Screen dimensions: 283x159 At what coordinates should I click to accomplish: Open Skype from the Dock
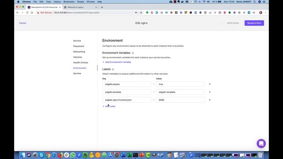[41, 155]
